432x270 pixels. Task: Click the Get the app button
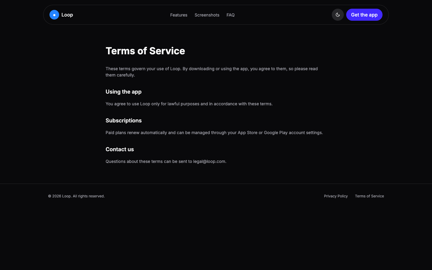(x=364, y=15)
